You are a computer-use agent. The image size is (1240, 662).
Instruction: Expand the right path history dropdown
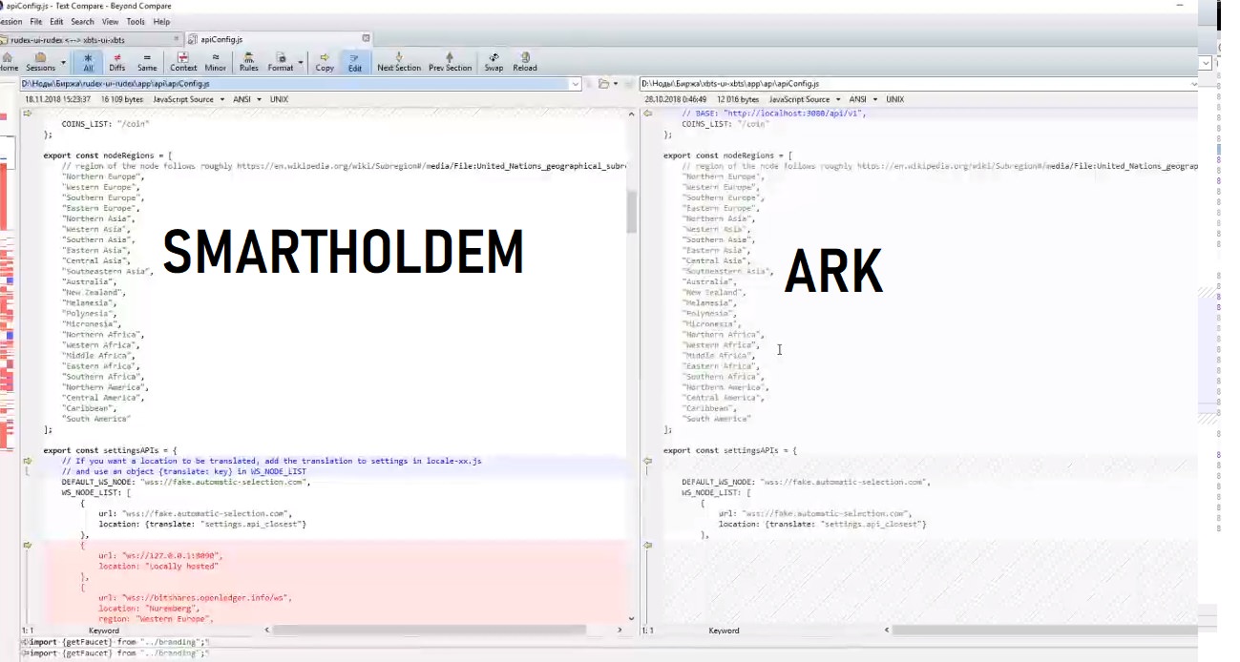pos(1195,84)
